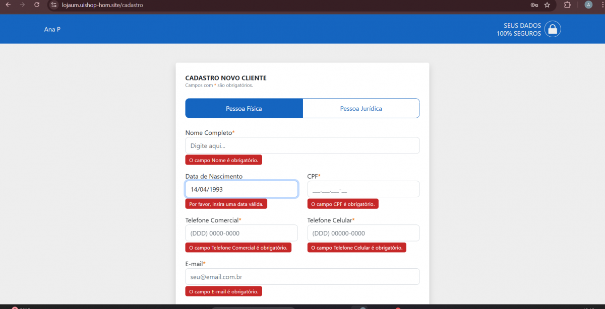This screenshot has height=309, width=605.
Task: Bookmark this page with the star icon
Action: click(x=547, y=5)
